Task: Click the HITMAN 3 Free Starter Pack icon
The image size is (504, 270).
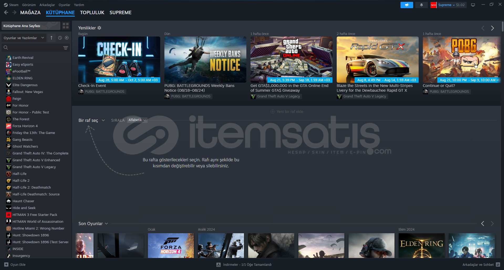Action: pos(9,215)
